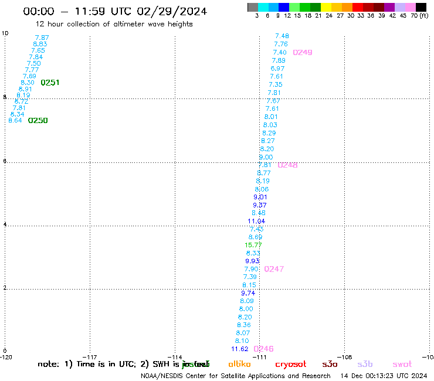Click the -114 longitude axis label
The image size is (434, 381).
(x=175, y=357)
